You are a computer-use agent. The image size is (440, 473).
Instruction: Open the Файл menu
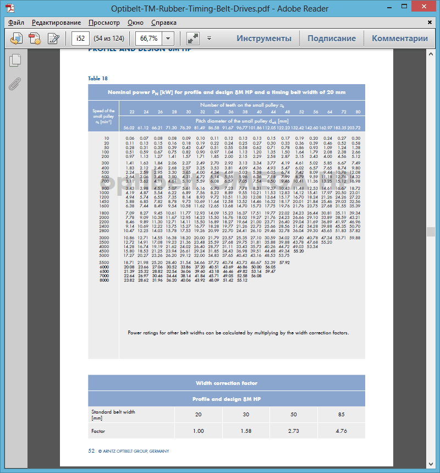click(x=16, y=23)
